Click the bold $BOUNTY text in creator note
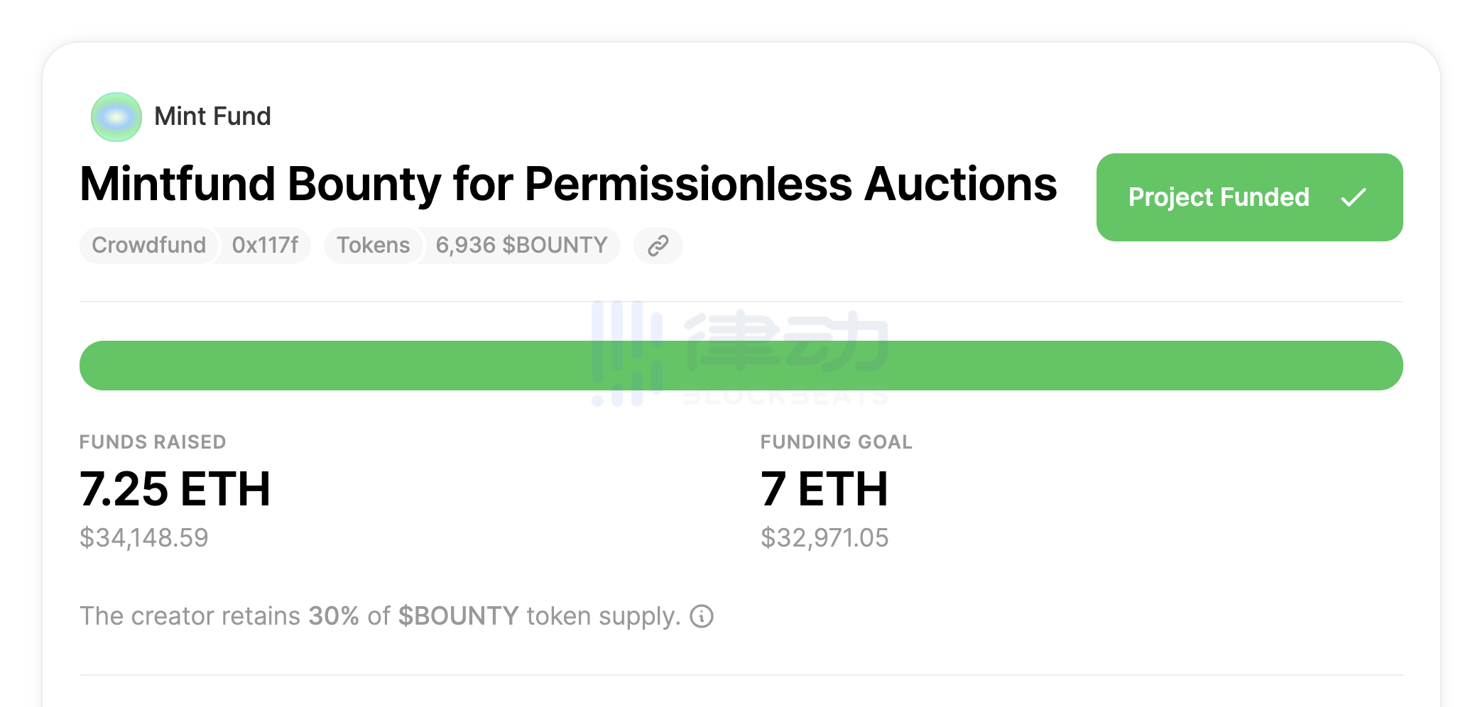Viewport: 1480px width, 707px height. [x=458, y=616]
